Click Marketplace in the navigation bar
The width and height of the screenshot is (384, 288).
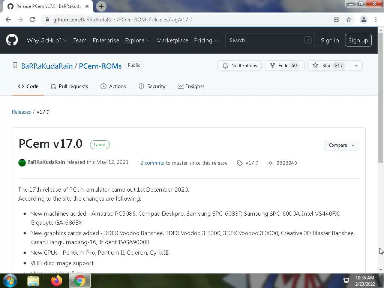point(172,40)
